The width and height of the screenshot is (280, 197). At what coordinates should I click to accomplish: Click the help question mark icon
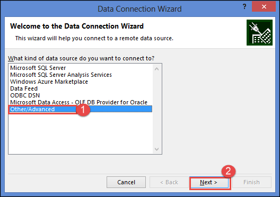[x=244, y=7]
